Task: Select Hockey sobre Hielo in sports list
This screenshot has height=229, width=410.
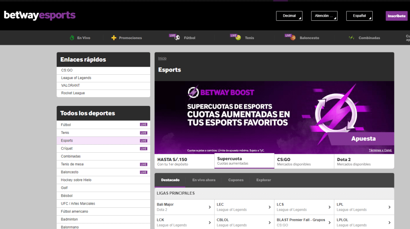Action: click(103, 180)
